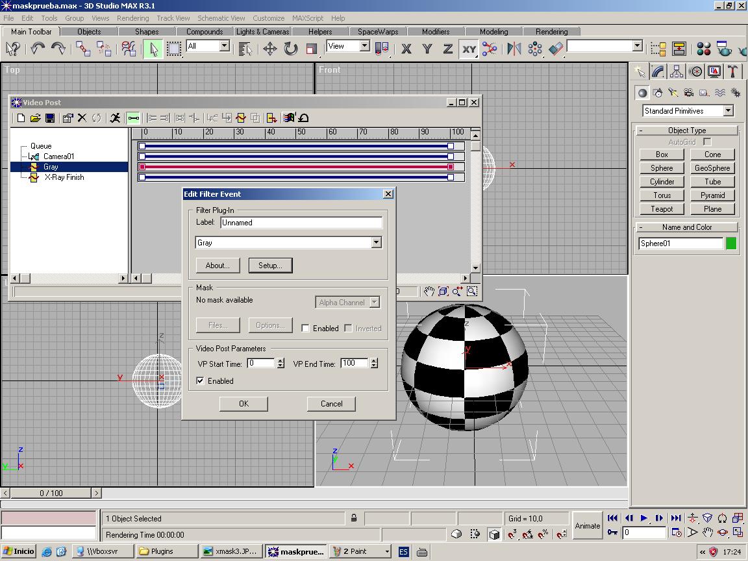Screen dimensions: 748x561
Task: Create new sequence in Video Post
Action: [21, 118]
